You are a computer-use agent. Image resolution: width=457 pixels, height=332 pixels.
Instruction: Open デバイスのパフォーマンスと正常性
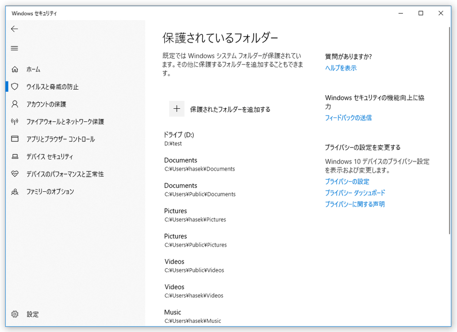coord(65,174)
